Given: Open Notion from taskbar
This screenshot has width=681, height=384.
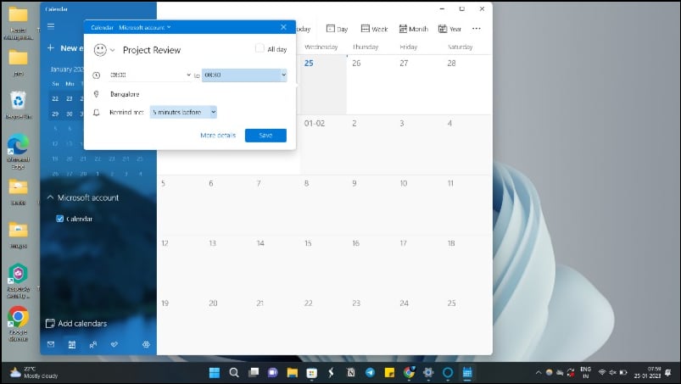Looking at the screenshot, I should [x=350, y=373].
